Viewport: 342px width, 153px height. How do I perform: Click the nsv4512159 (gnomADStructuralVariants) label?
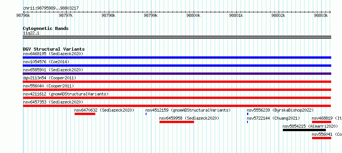pyautogui.click(x=188, y=110)
